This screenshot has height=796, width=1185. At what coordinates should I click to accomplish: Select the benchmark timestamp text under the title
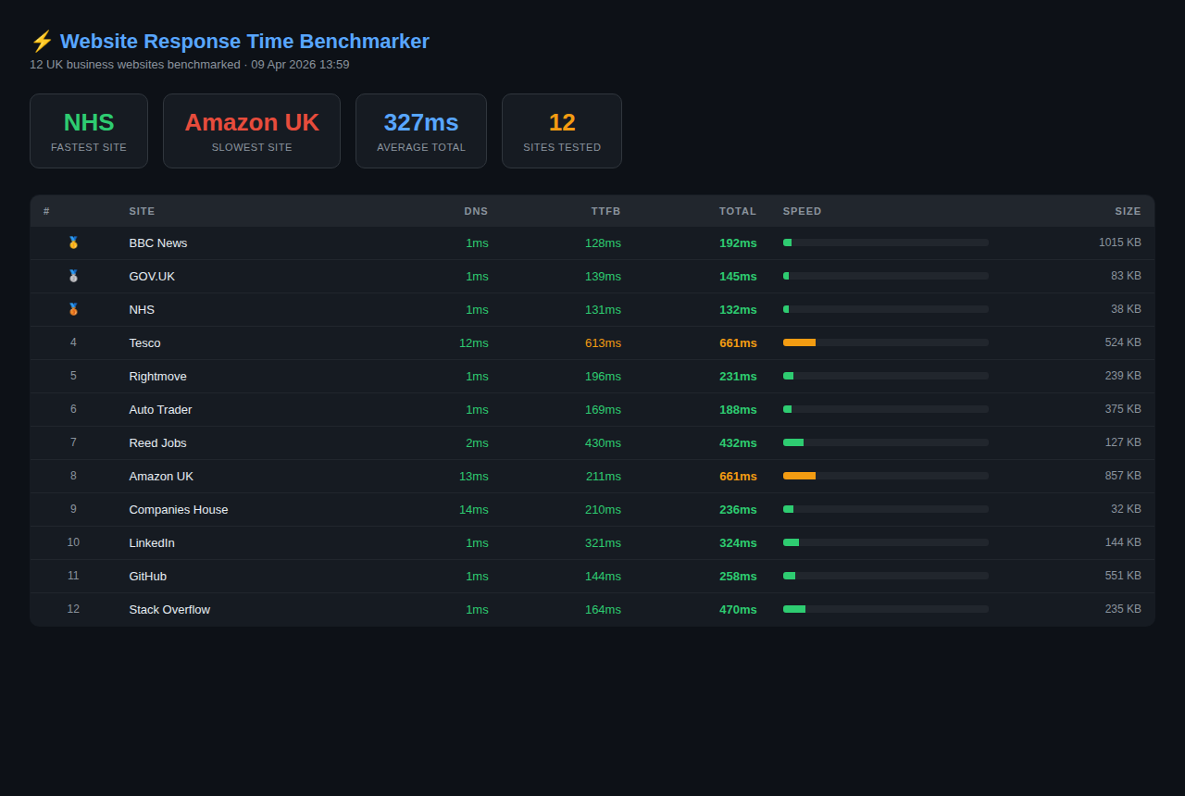point(189,65)
